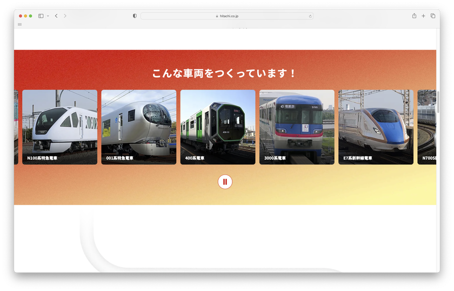Click the green fullscreen window button

point(30,16)
